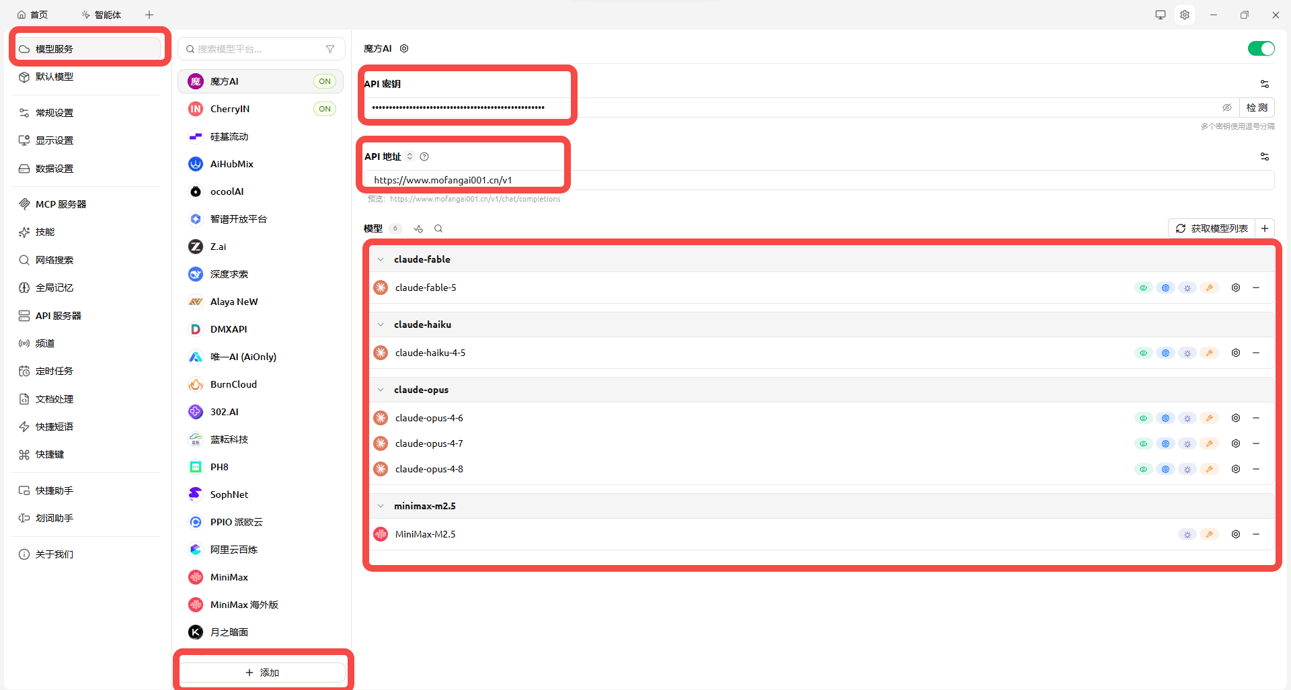This screenshot has height=690, width=1291.
Task: Open MCP 服务器 settings
Action: click(x=87, y=204)
